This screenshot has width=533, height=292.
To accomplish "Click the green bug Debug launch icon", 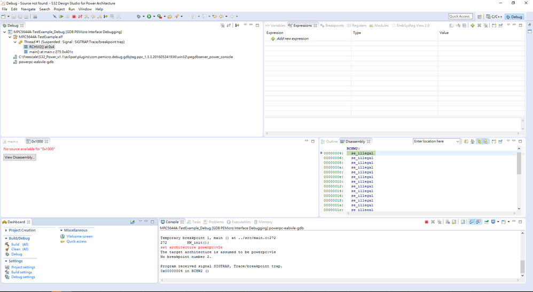I will (139, 17).
